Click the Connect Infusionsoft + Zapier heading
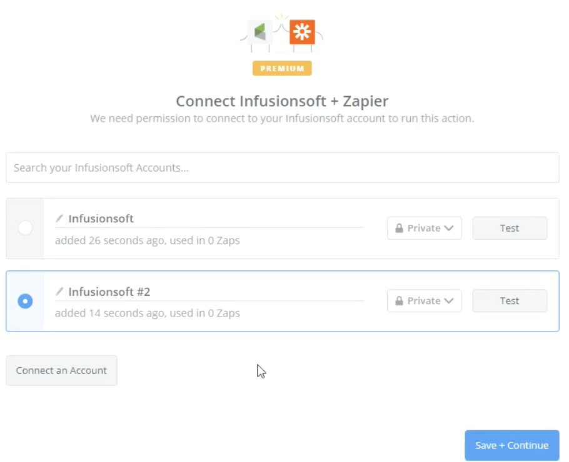569x462 pixels. pos(282,101)
